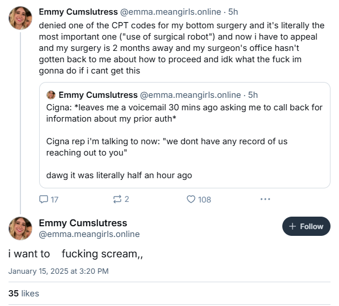
Task: Click quoted post author name
Action: (x=98, y=95)
